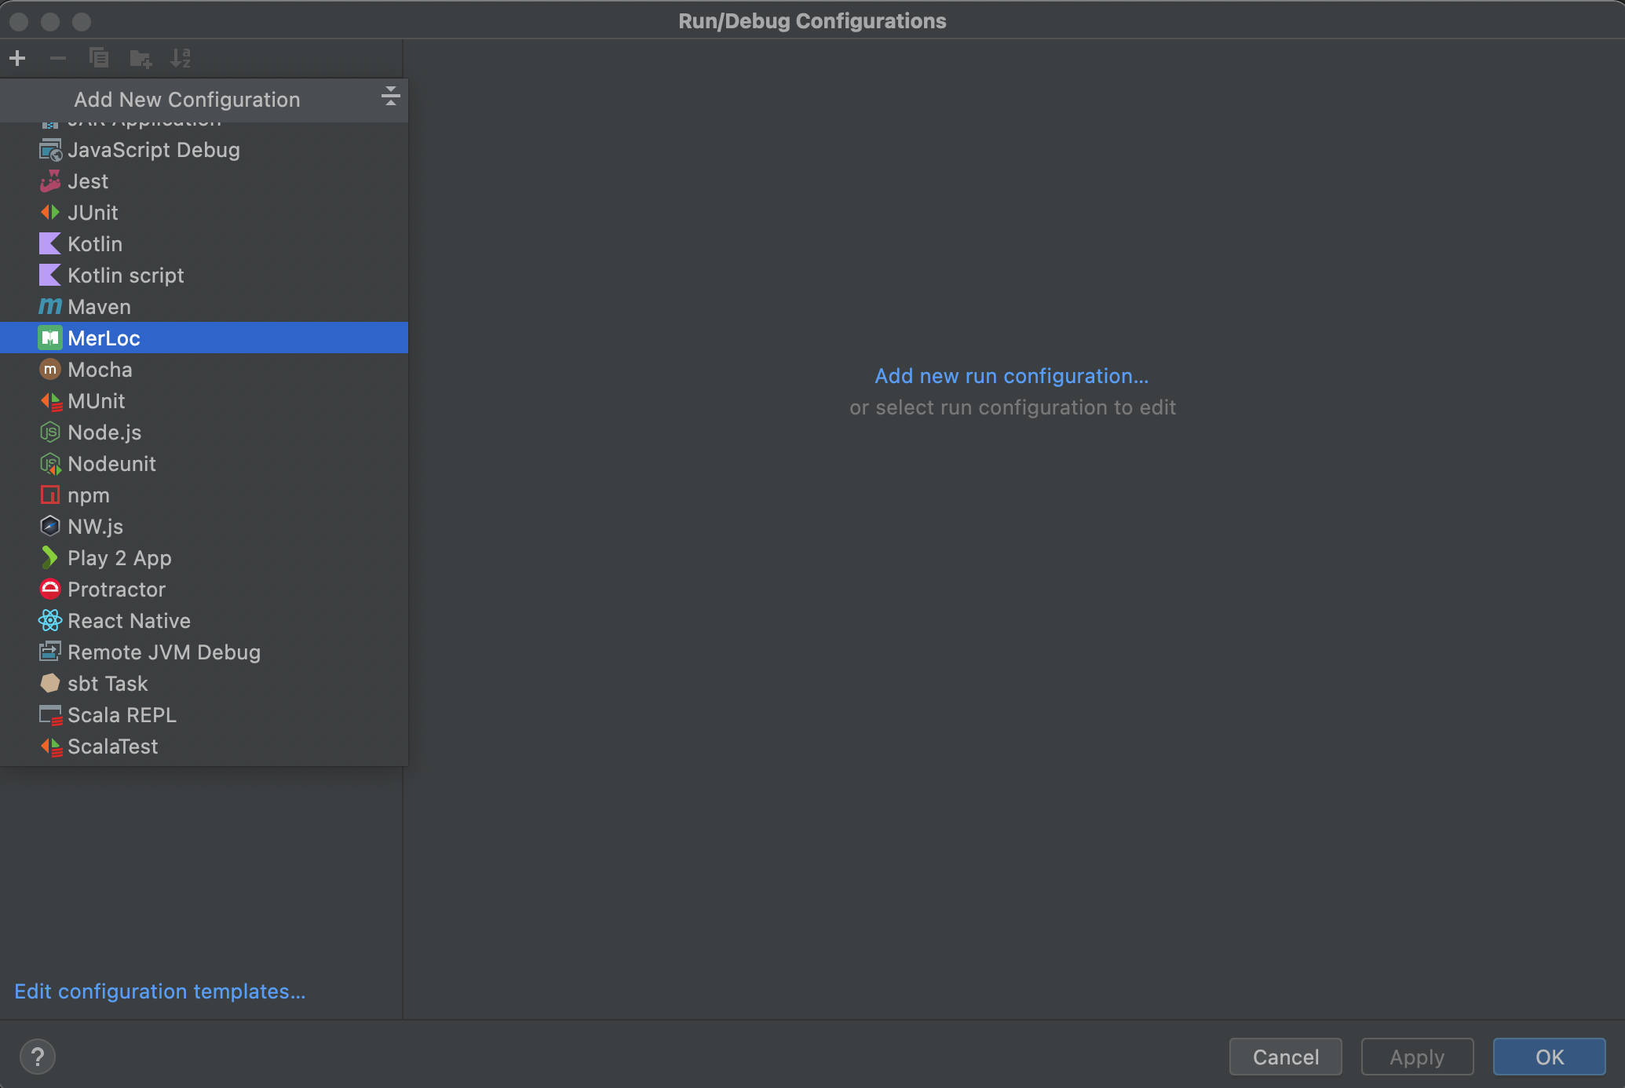
Task: Open the Add new run configuration link
Action: point(1011,376)
